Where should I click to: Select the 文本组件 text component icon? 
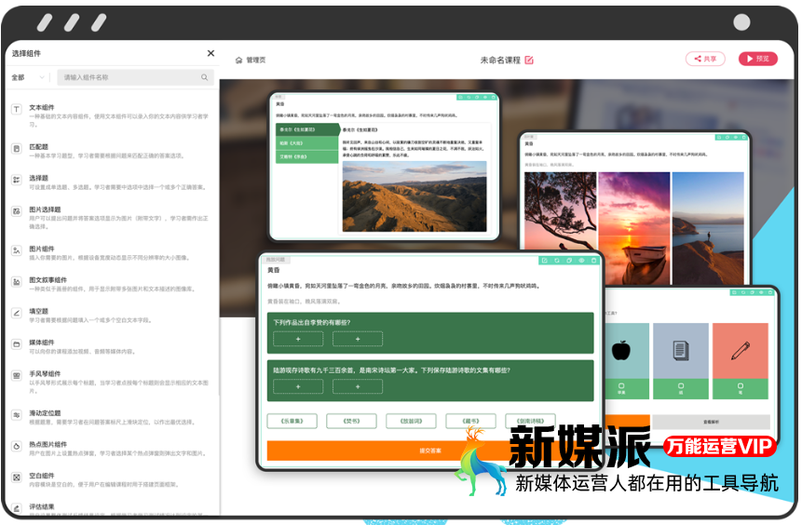(17, 109)
